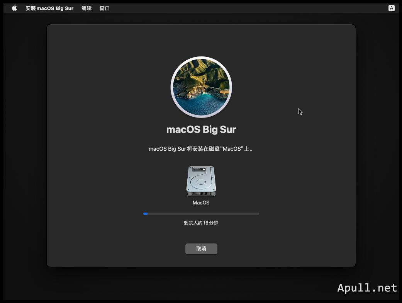Click the macOS Big Sur heading text
402x303 pixels.
[x=201, y=129]
